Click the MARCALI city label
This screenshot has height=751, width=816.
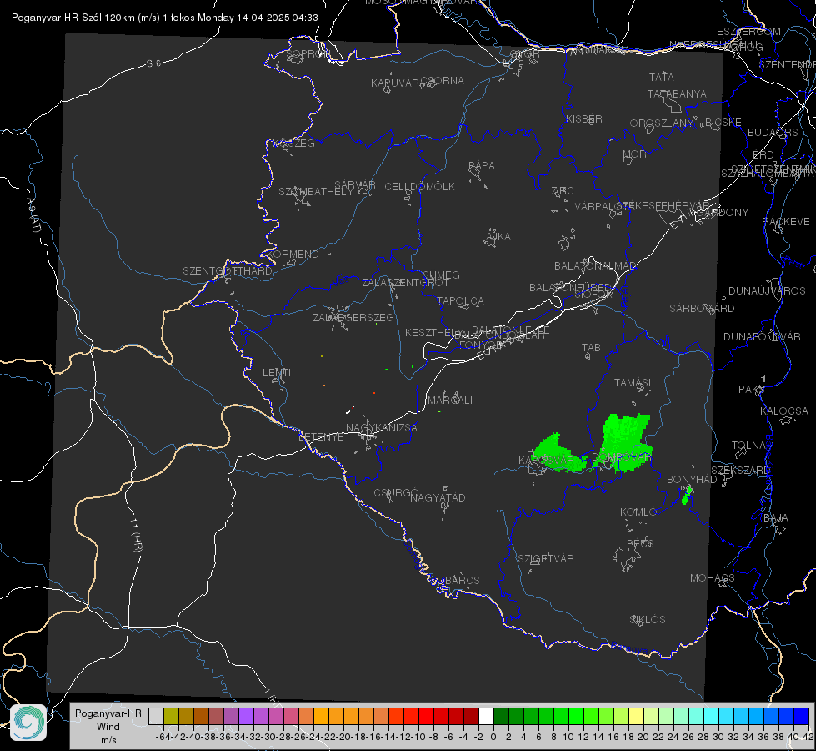tap(450, 401)
